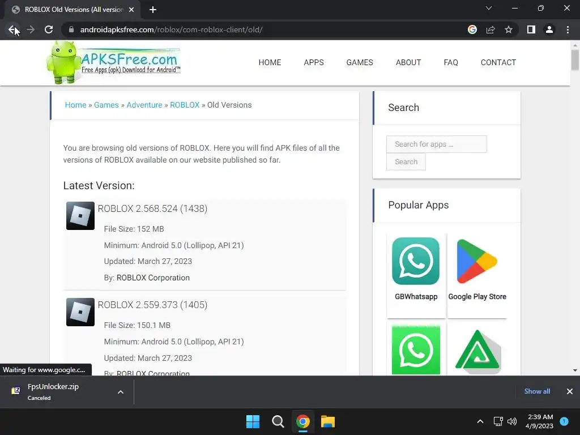Show hidden system tray icons chevron

(x=480, y=421)
